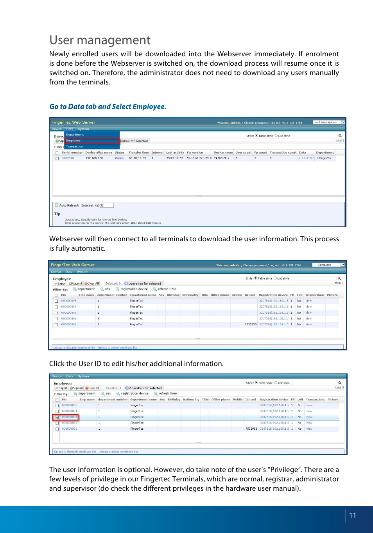Click refresh time filter icon in 'Selected: 1' list
The image size is (373, 533).
tap(156, 394)
